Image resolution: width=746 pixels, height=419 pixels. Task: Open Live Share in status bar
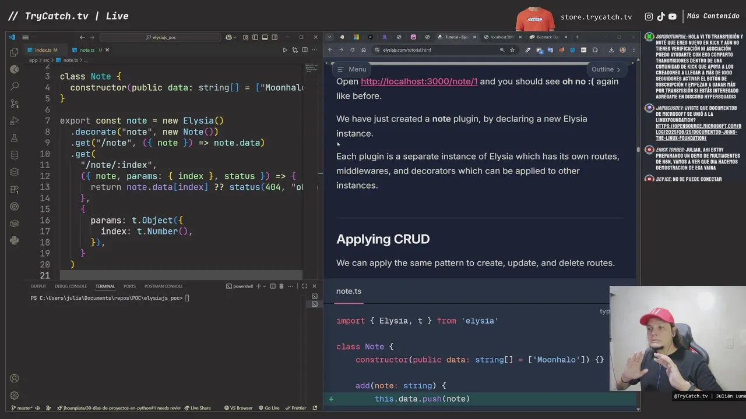click(x=198, y=408)
